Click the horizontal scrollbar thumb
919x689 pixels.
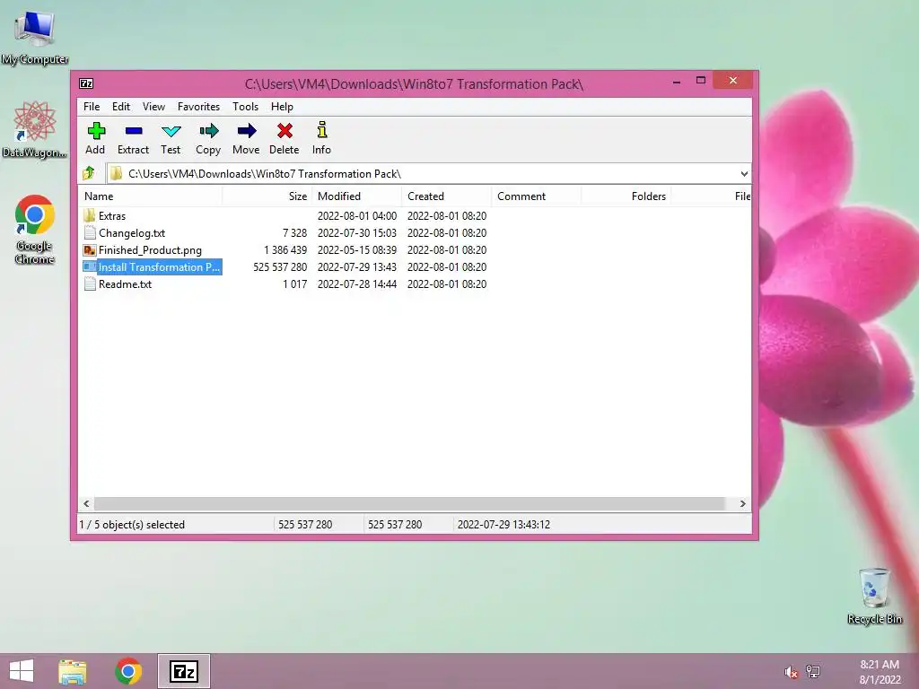(409, 504)
